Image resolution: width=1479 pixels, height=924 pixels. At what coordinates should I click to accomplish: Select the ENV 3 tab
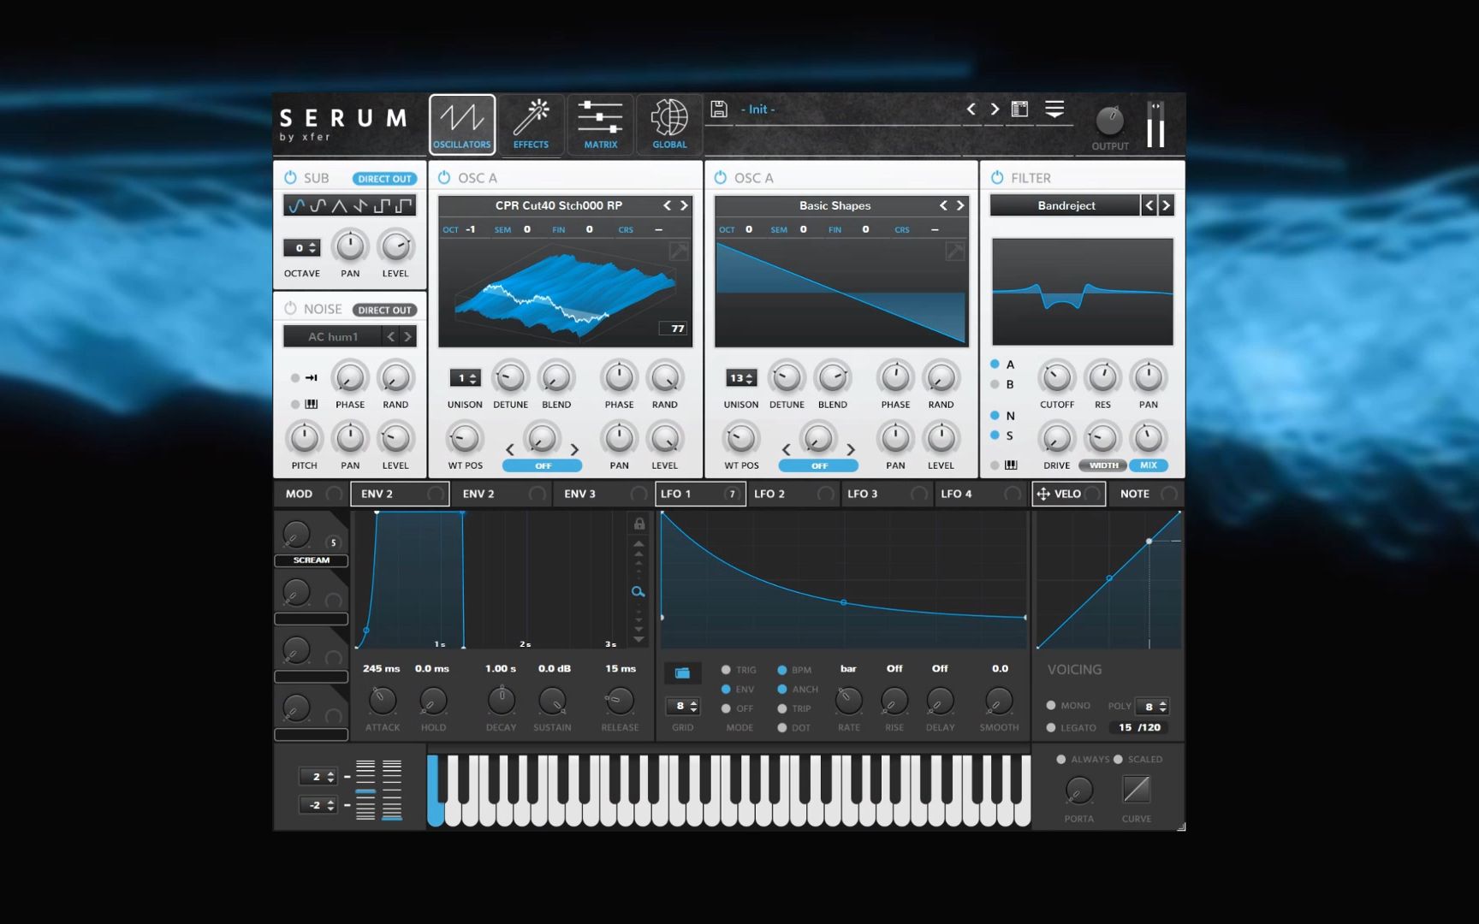pos(603,494)
